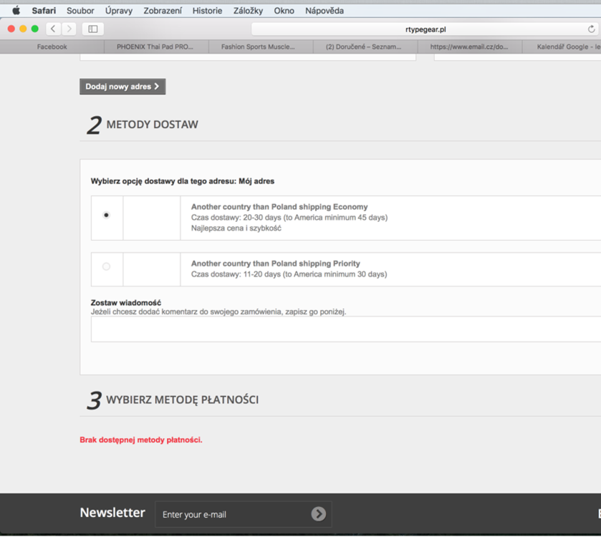This screenshot has height=537, width=601.
Task: Click the 'METODY DOSTAW' heading
Action: [152, 125]
